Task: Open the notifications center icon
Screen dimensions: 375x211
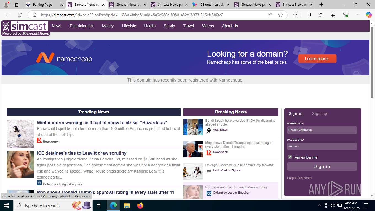Action: click(x=366, y=206)
